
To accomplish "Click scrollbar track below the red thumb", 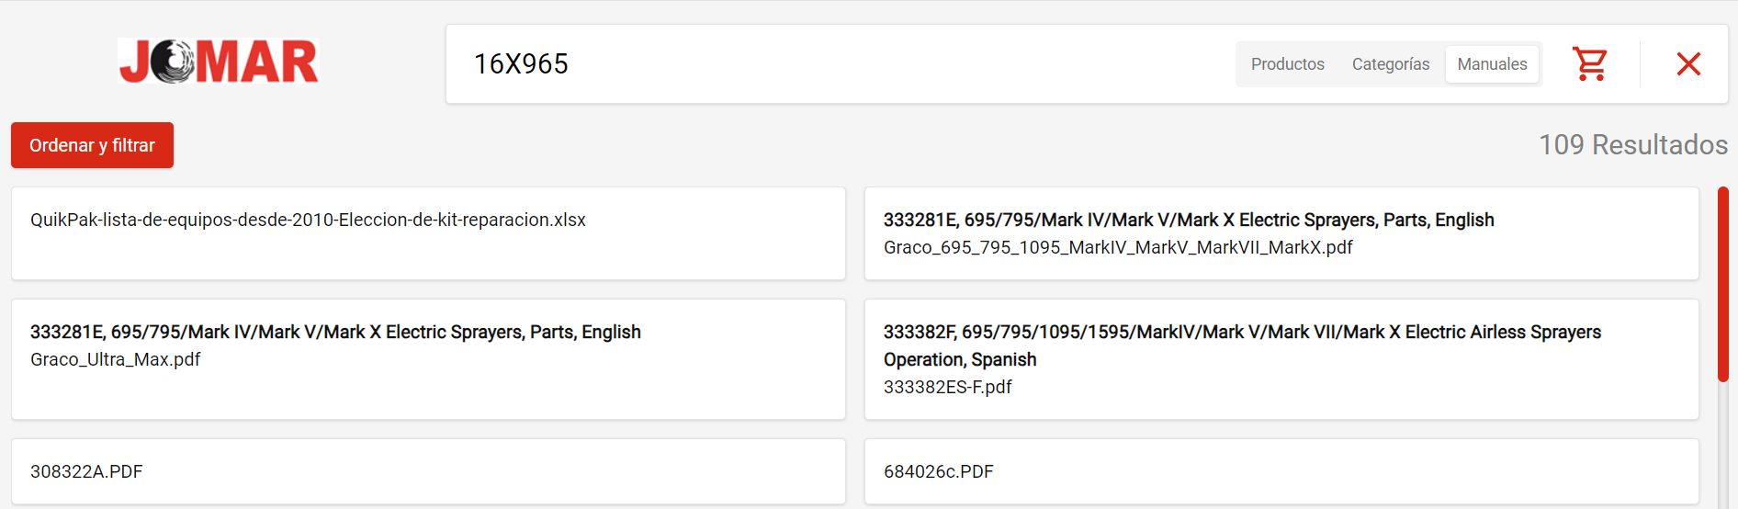I will click(1723, 445).
